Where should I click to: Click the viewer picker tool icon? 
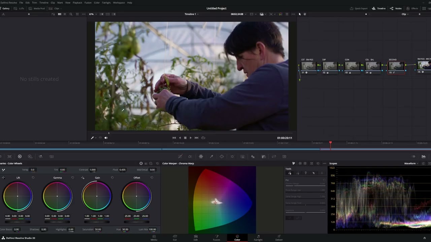point(92,137)
